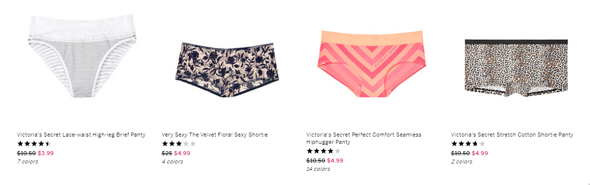
Task: Click the $4.99 price under Stretch Cotton Shortie
Action: [480, 153]
